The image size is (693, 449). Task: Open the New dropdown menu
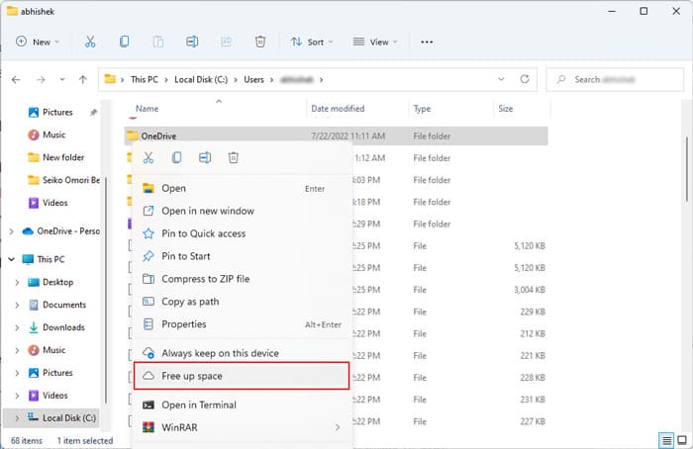(x=38, y=42)
